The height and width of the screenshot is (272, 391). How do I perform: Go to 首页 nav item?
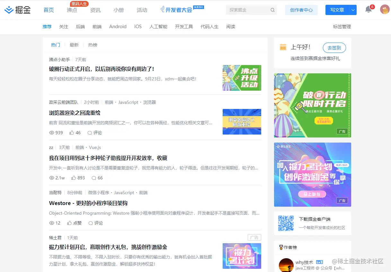pos(49,10)
